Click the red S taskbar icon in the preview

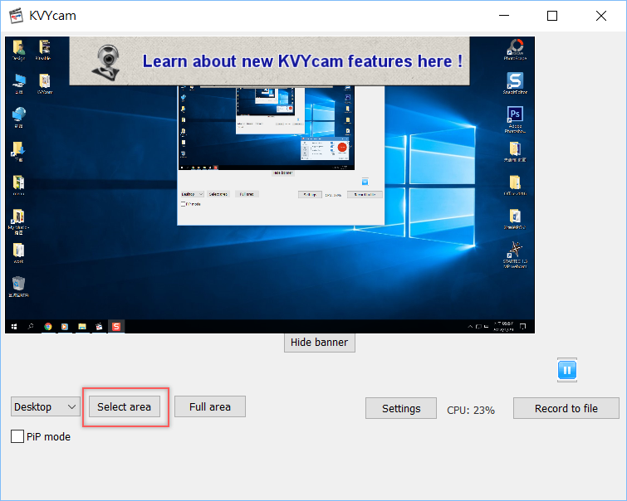pos(116,327)
